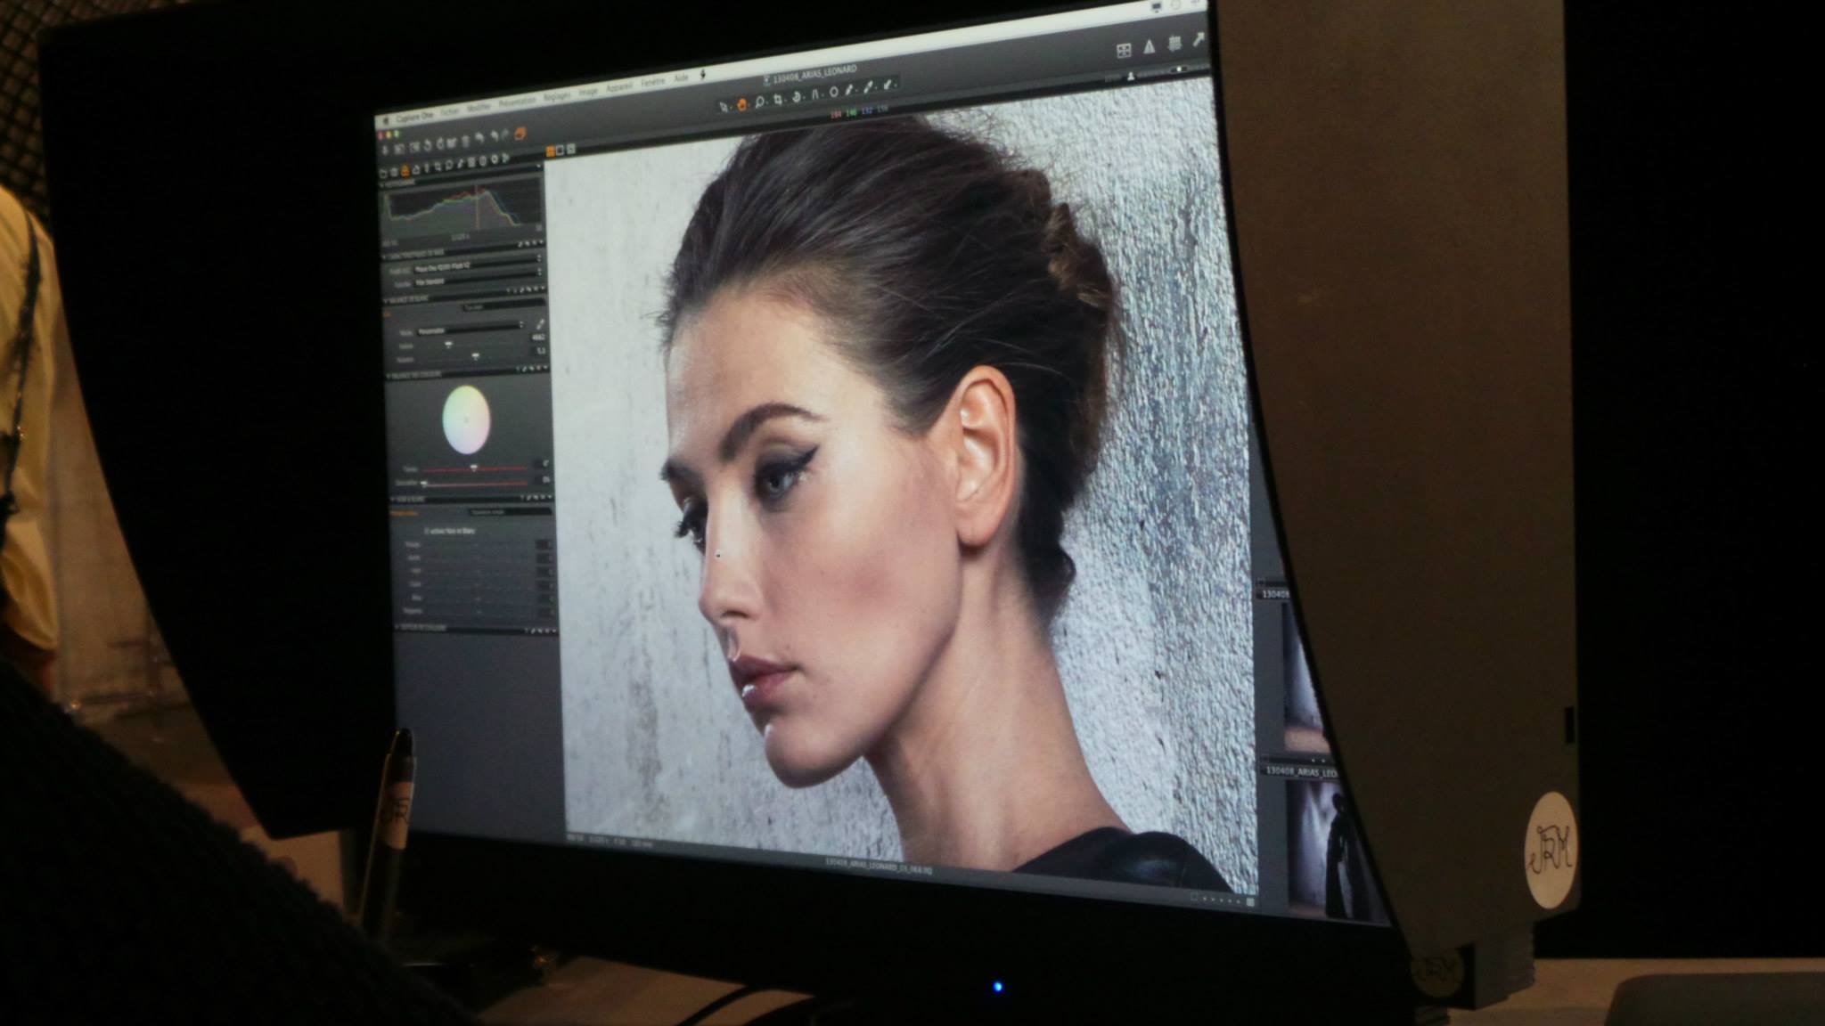Screen dimensions: 1825x1026
Task: Select the Zoom loupe cursor tool
Action: pos(759,102)
